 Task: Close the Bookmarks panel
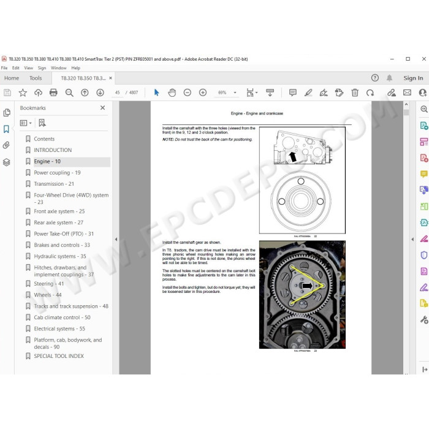(x=102, y=108)
